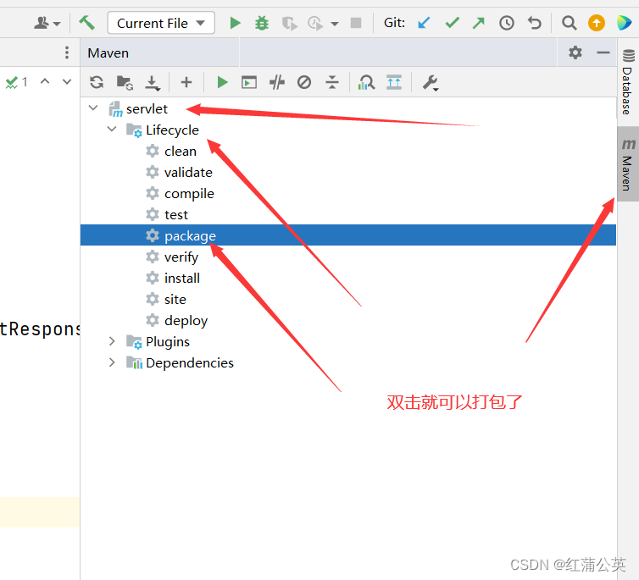The width and height of the screenshot is (639, 580).
Task: Click the orange IDE update arrow icon
Action: (x=597, y=23)
